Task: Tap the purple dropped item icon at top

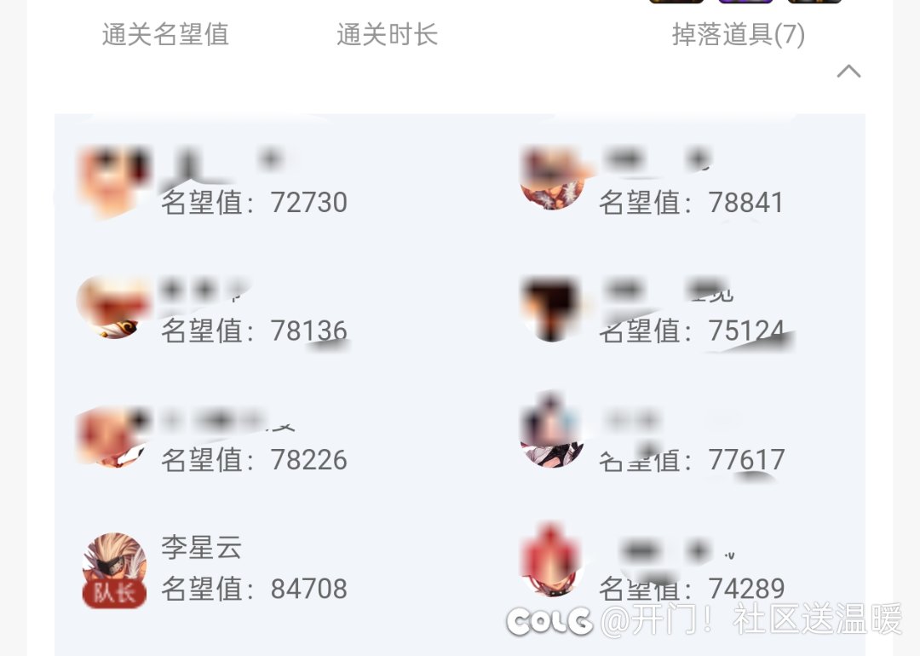Action: coord(745,2)
